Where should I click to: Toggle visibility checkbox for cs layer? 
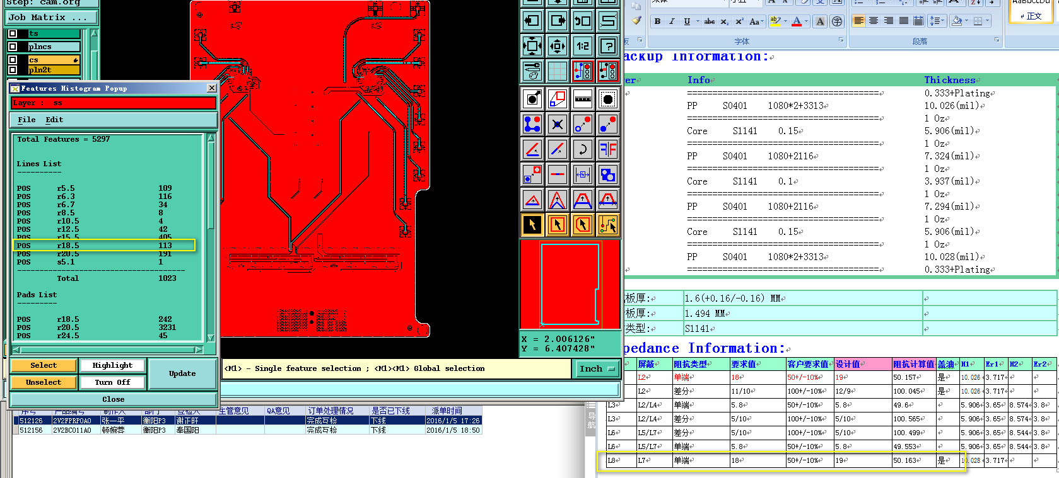(x=13, y=60)
